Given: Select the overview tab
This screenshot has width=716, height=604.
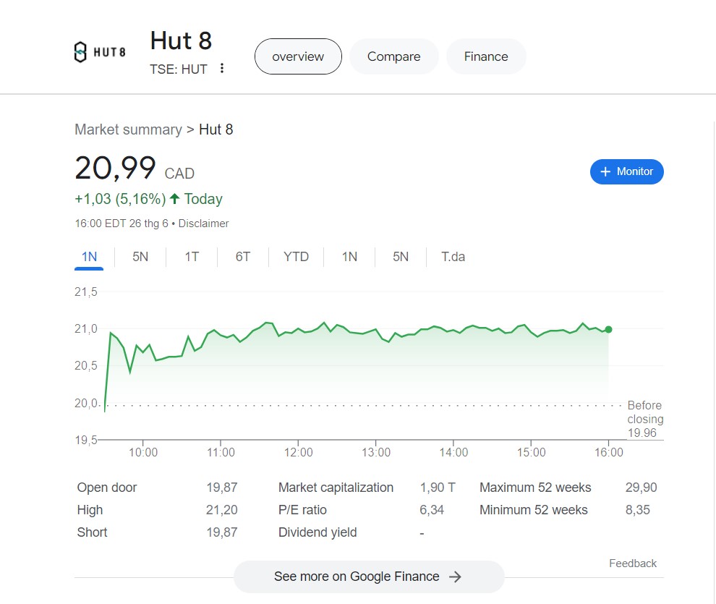Looking at the screenshot, I should click(298, 56).
